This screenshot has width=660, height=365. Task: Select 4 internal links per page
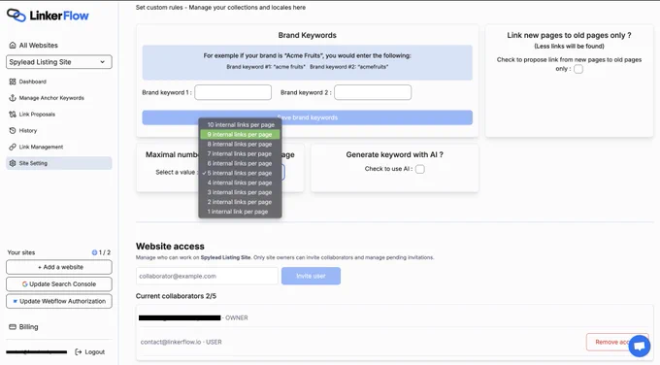click(x=240, y=182)
